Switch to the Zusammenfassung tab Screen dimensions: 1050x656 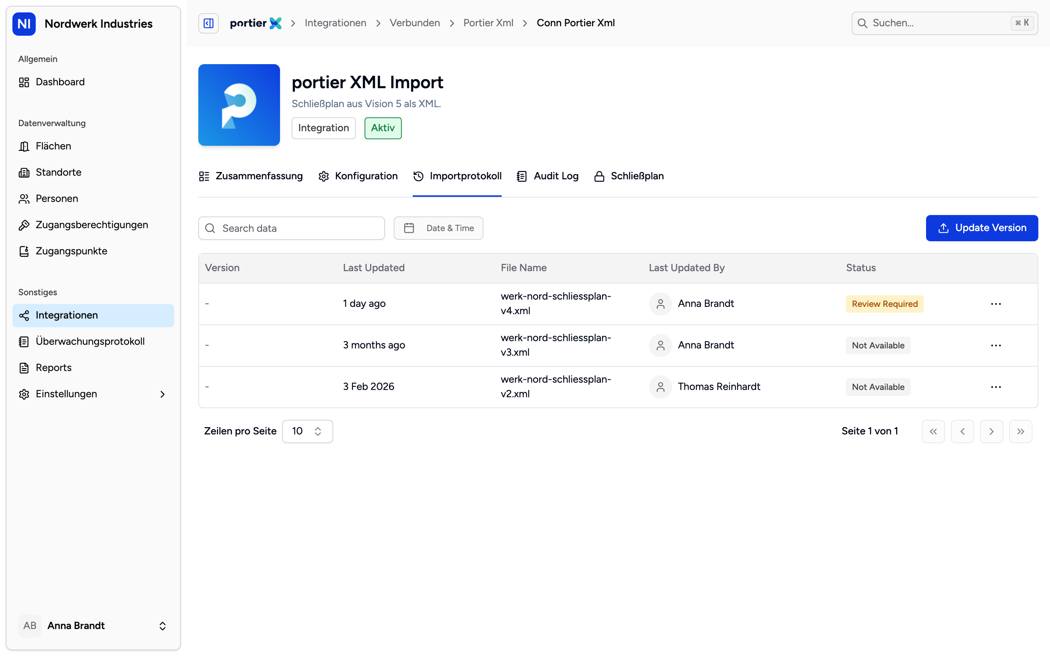tap(251, 176)
